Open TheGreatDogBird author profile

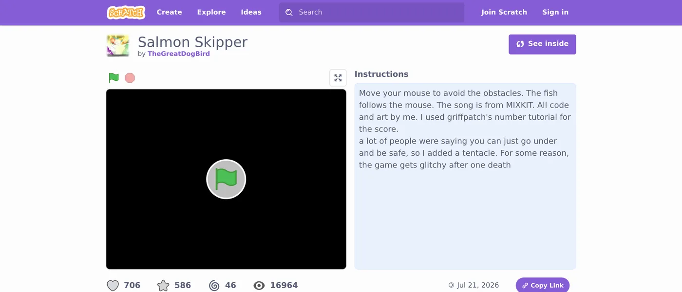(179, 54)
